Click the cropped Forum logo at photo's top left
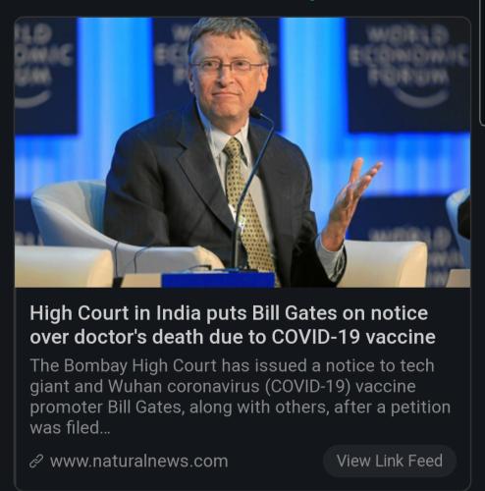This screenshot has width=485, height=491. click(x=46, y=76)
